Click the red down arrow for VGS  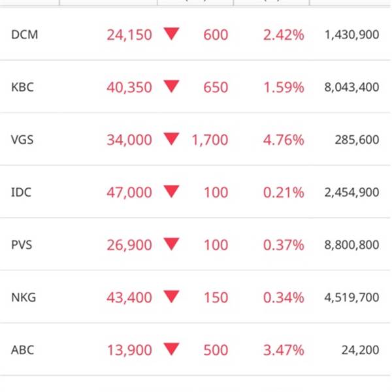(171, 139)
